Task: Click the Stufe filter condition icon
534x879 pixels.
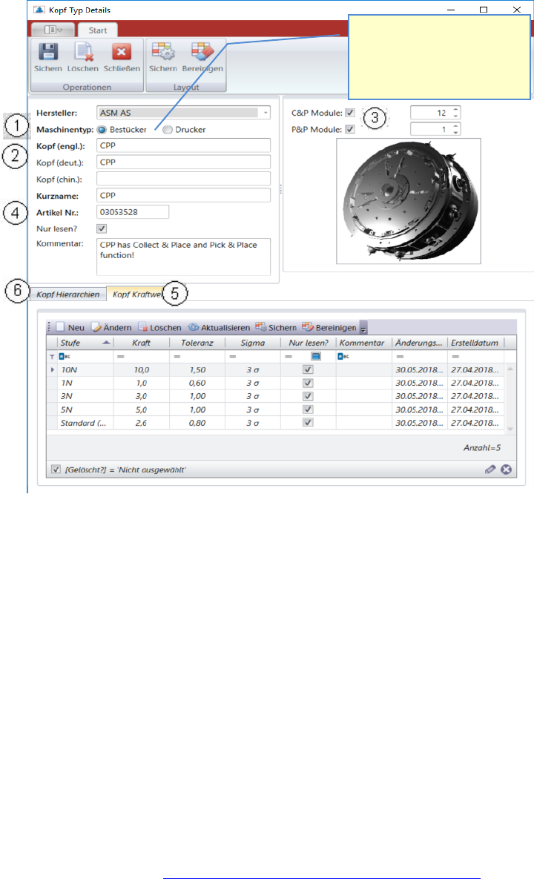Action: pos(65,357)
